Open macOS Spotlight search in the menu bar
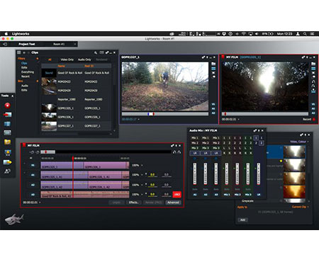The image size is (319, 262). [305, 34]
